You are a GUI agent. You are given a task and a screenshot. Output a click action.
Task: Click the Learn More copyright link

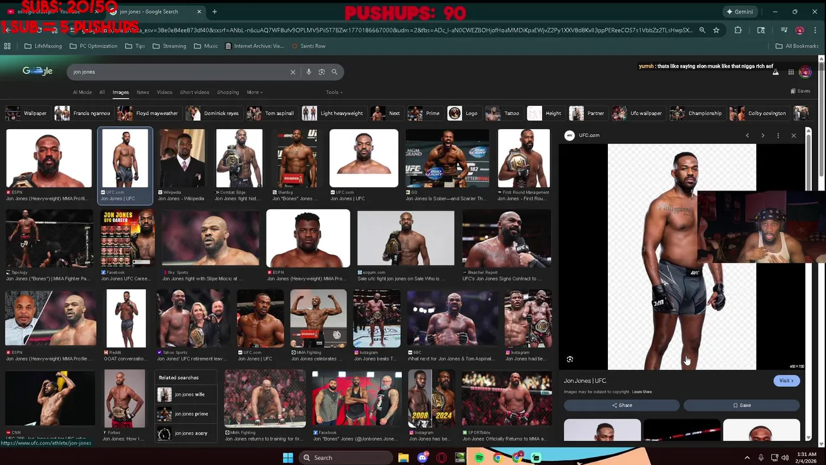point(642,392)
